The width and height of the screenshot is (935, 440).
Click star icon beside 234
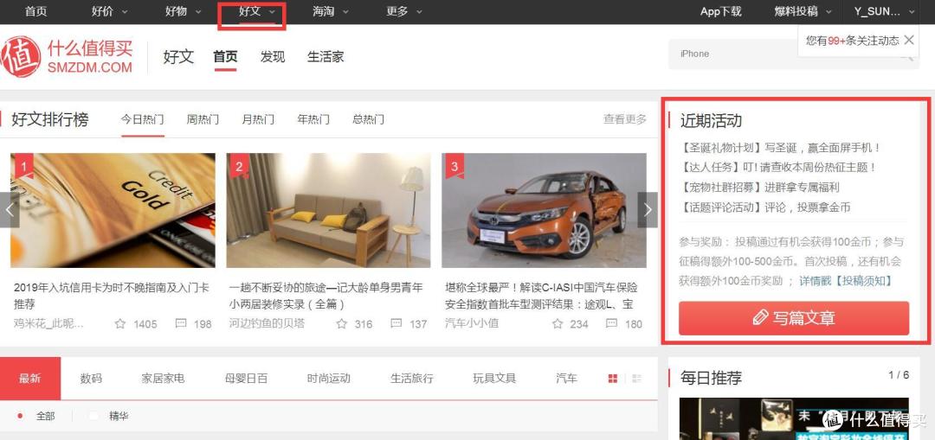pyautogui.click(x=558, y=324)
